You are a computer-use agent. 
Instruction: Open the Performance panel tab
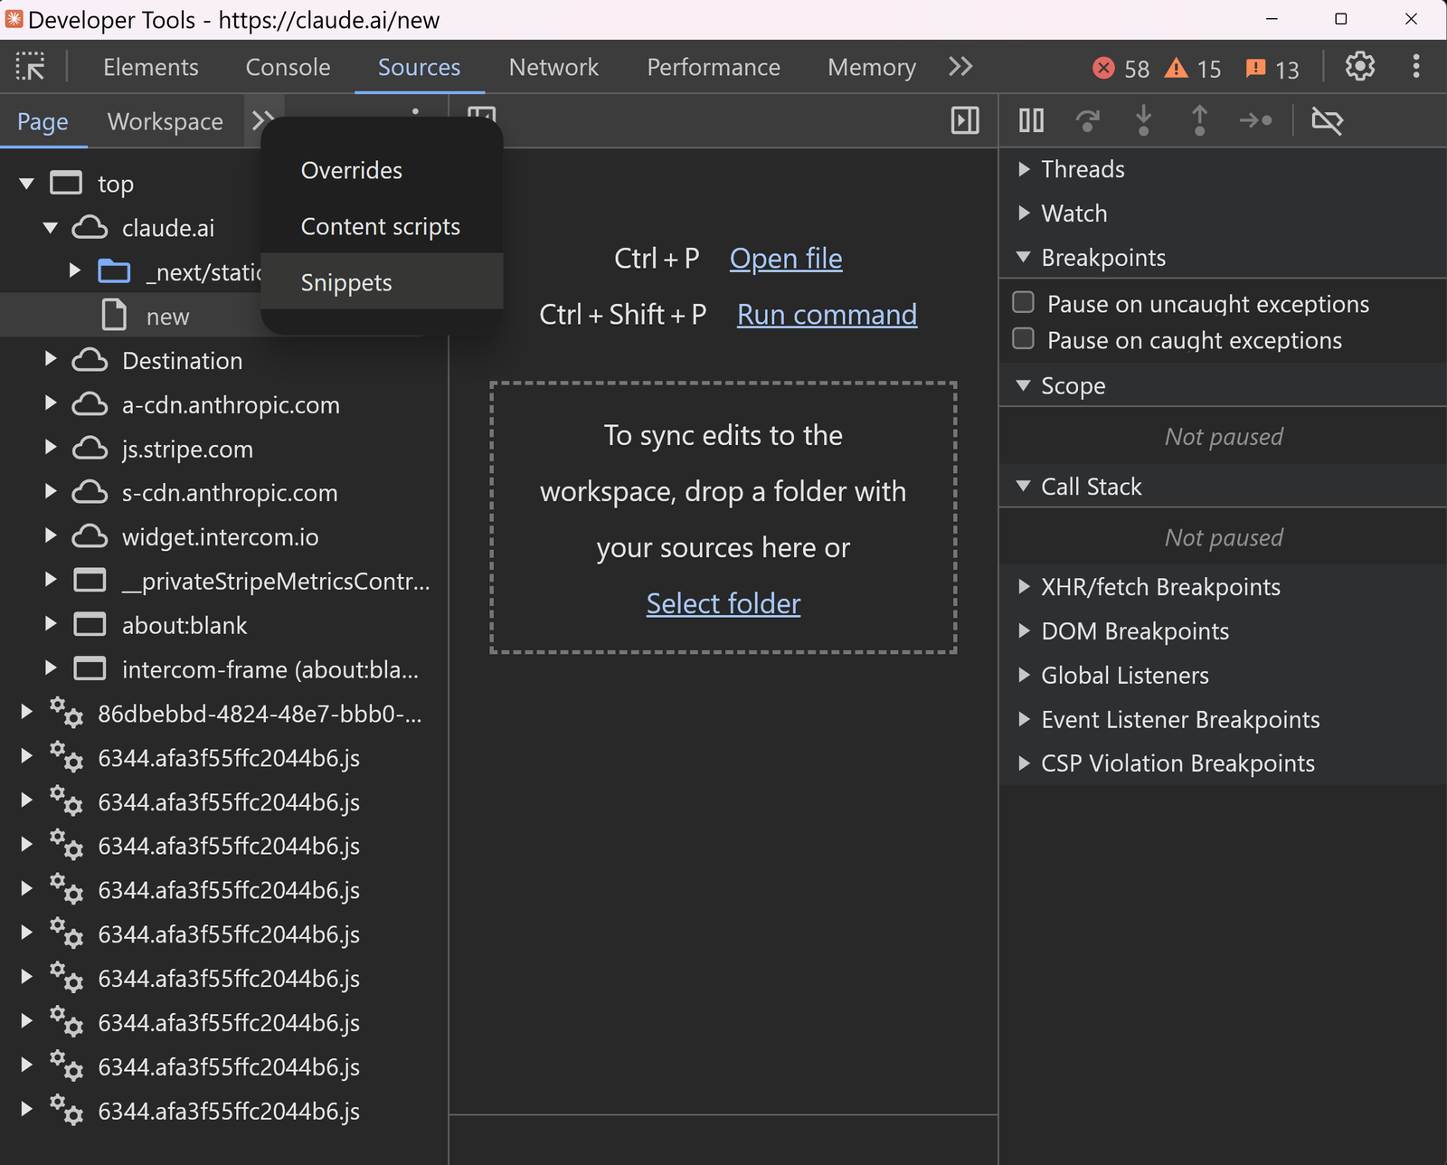[x=714, y=67]
